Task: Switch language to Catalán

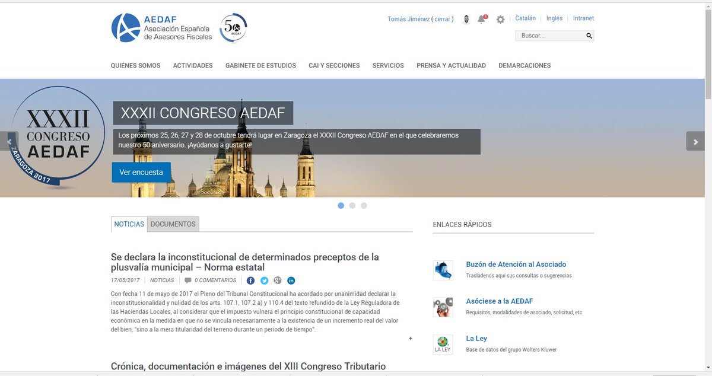Action: (x=525, y=18)
